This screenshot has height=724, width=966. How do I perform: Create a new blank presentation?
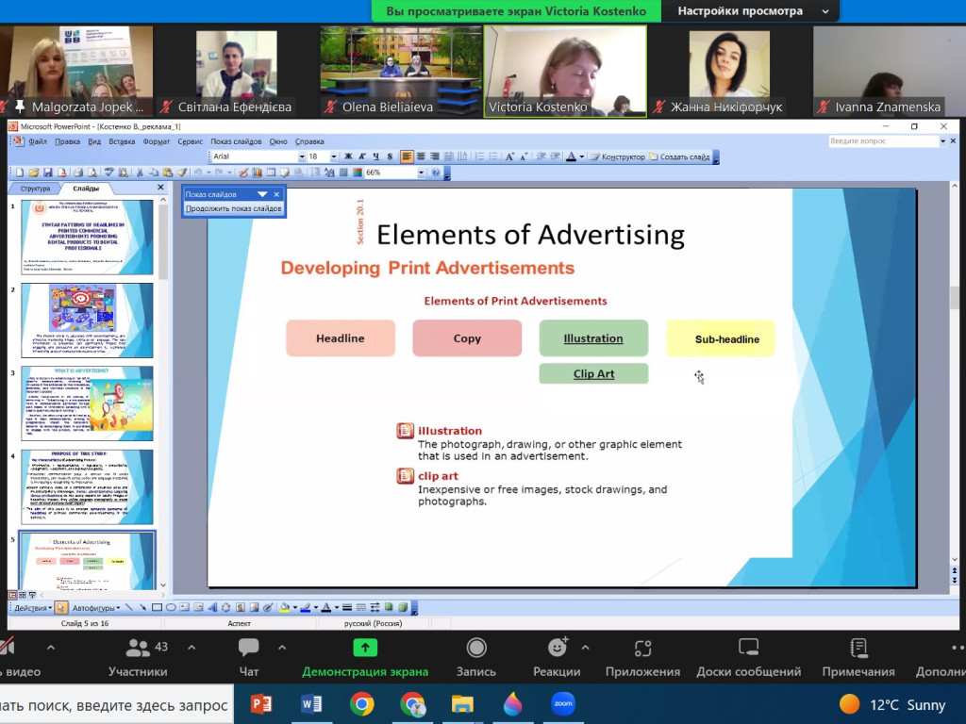[20, 173]
